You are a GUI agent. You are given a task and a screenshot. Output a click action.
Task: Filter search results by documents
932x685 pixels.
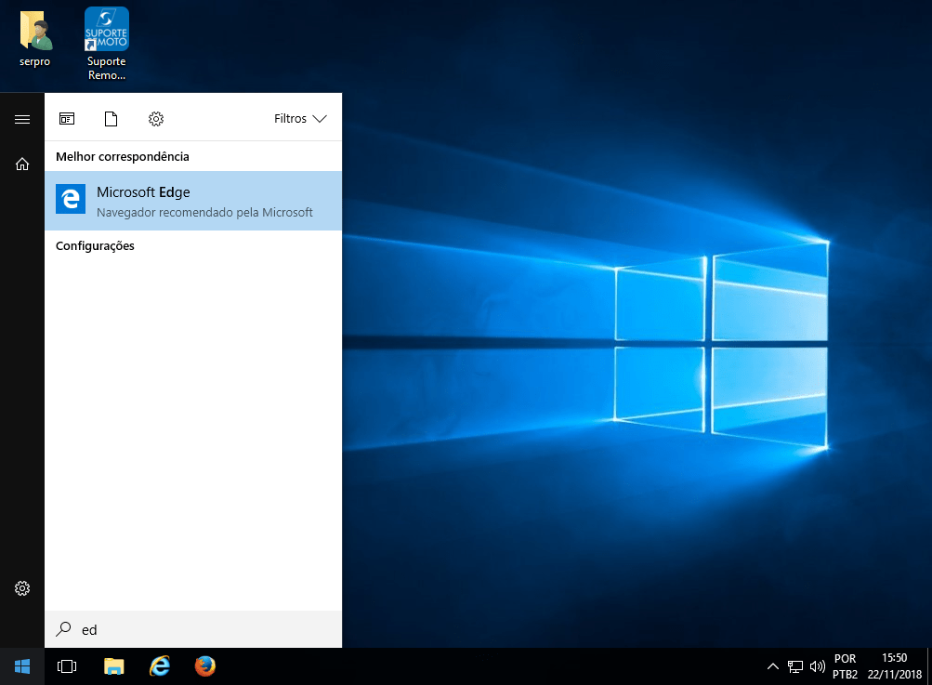click(x=112, y=119)
